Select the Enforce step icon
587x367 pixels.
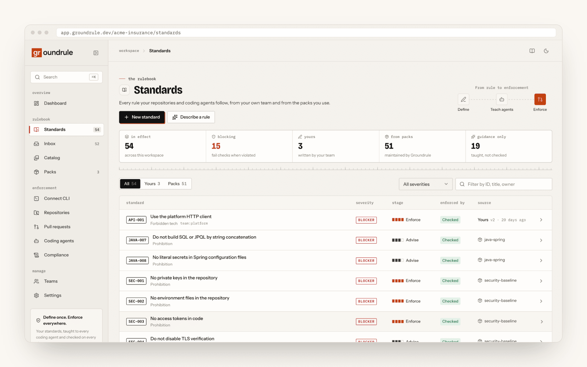point(540,99)
